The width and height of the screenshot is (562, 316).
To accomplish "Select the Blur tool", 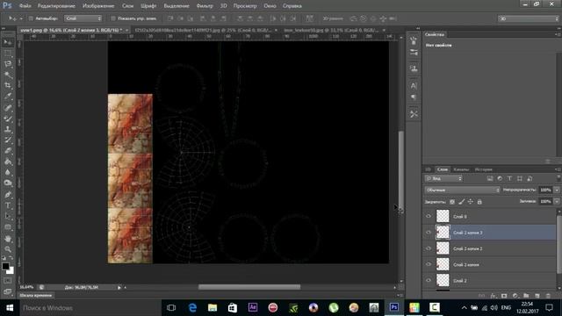I will [x=8, y=172].
